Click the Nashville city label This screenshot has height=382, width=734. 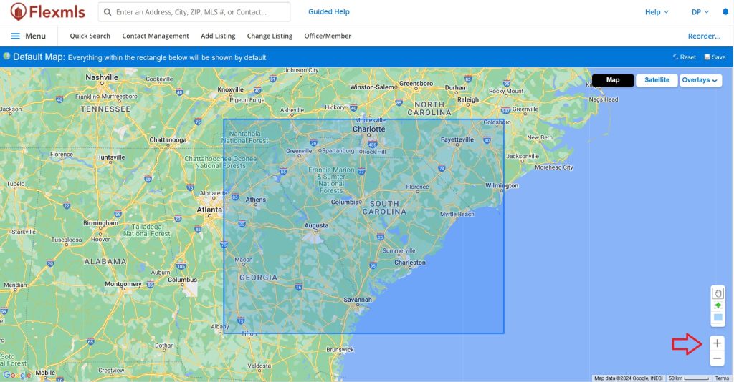(x=102, y=77)
